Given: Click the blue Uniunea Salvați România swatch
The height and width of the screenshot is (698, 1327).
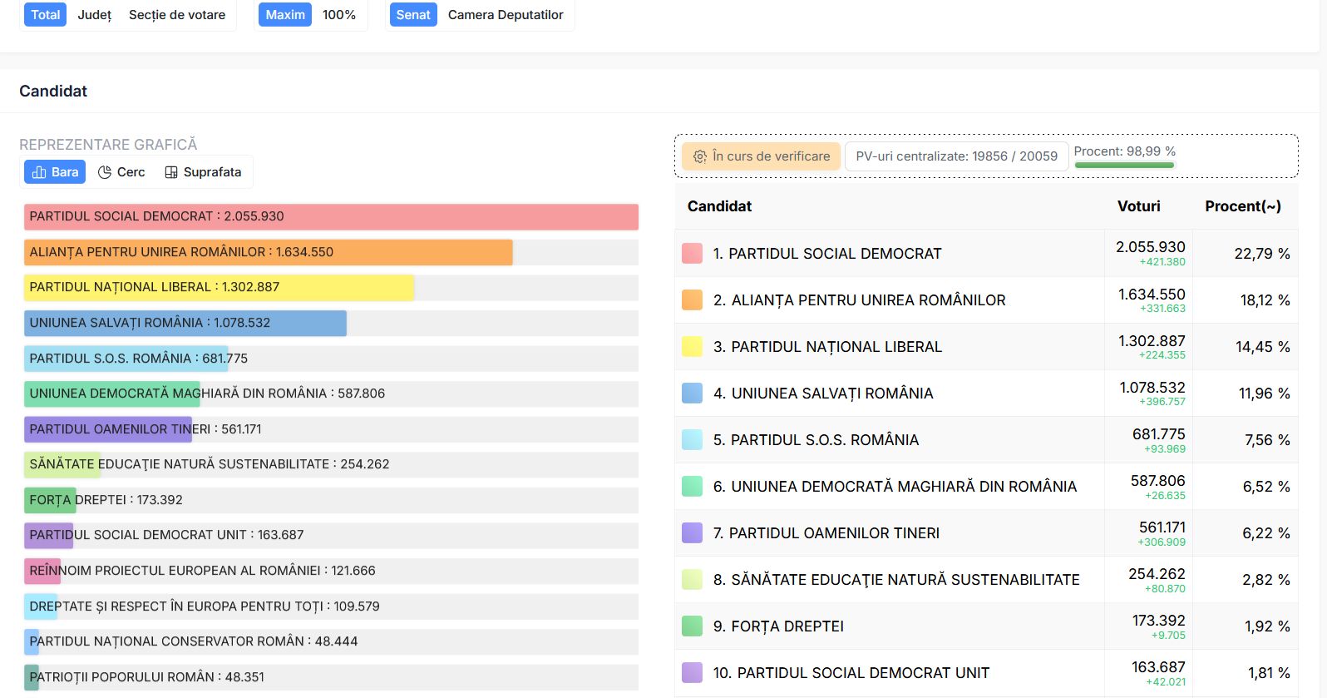Looking at the screenshot, I should pyautogui.click(x=692, y=394).
